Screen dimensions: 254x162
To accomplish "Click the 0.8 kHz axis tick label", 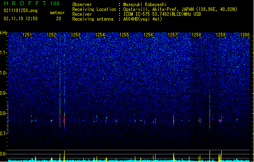I will [x=3, y=113].
